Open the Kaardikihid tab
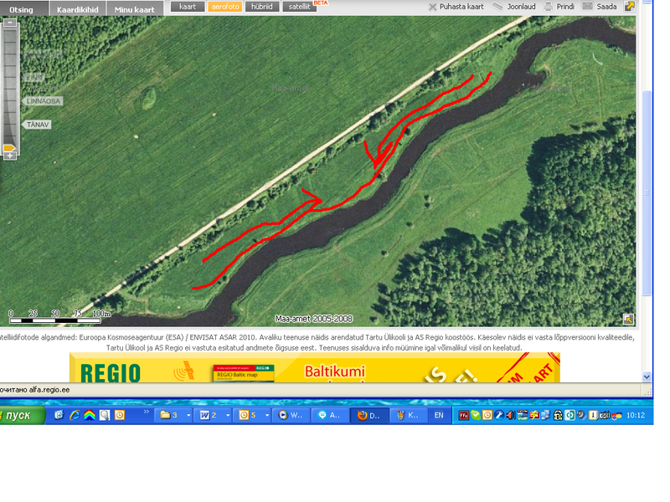The image size is (670, 502). [x=77, y=8]
